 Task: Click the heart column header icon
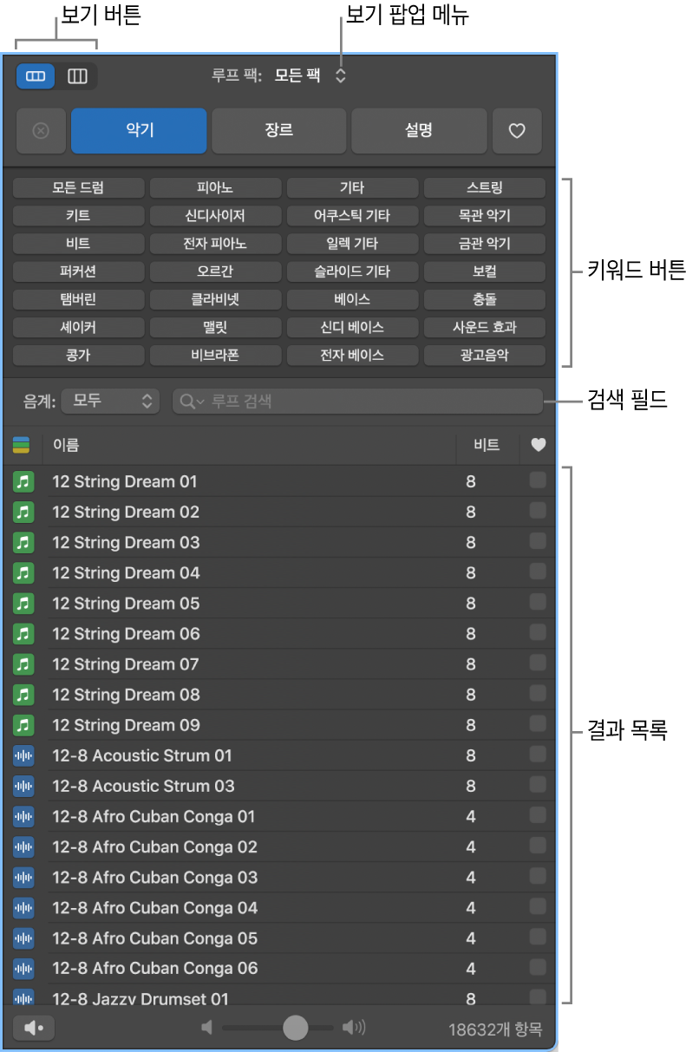tap(538, 445)
